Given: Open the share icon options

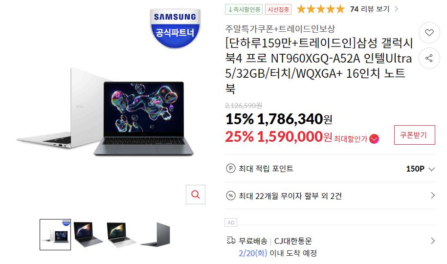Looking at the screenshot, I should click(429, 59).
